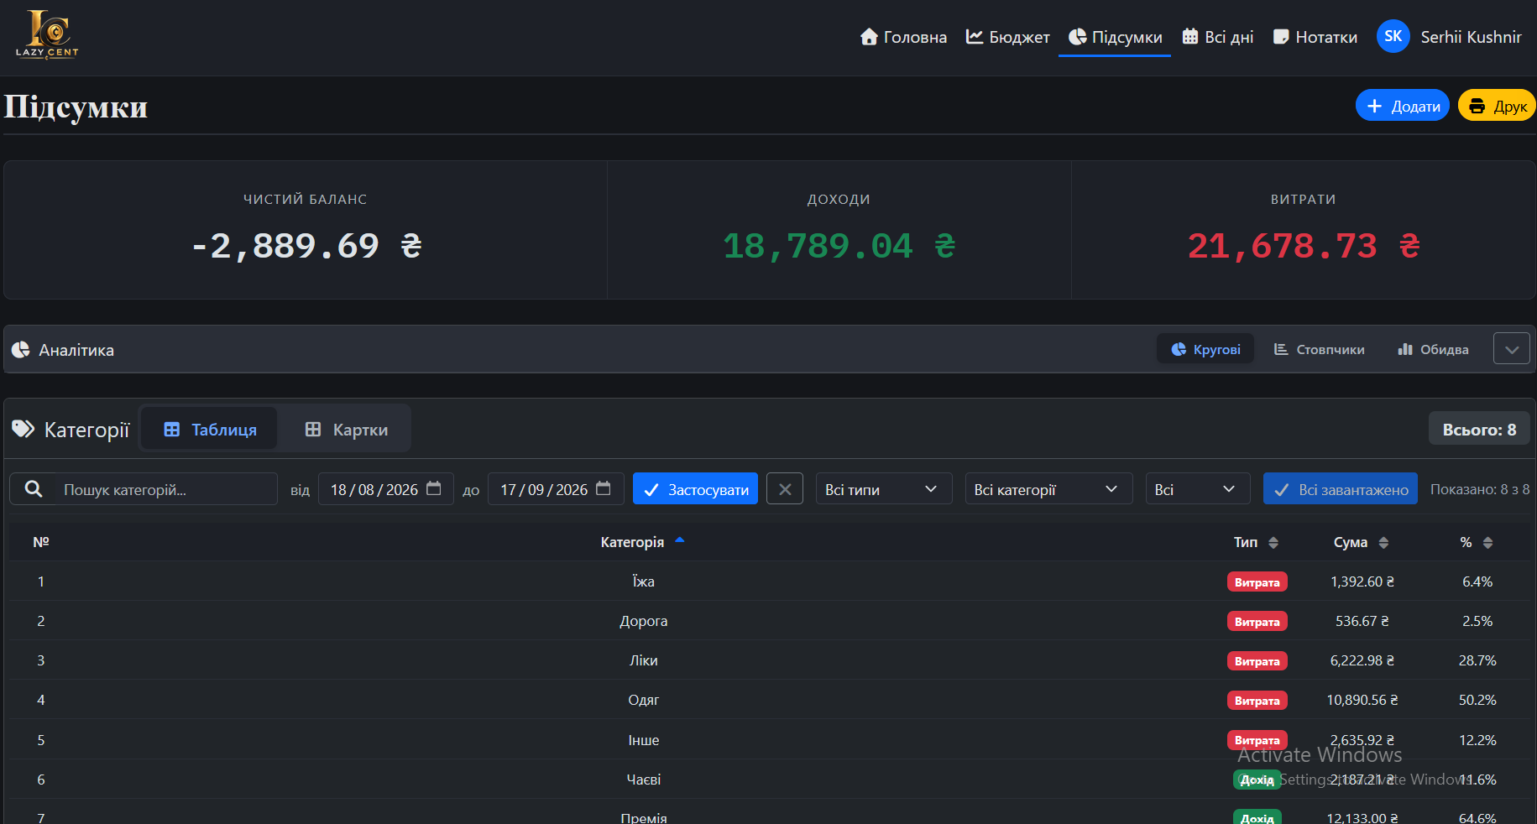Screen dimensions: 1537x824
Task: Open the SK user avatar
Action: tap(1393, 36)
